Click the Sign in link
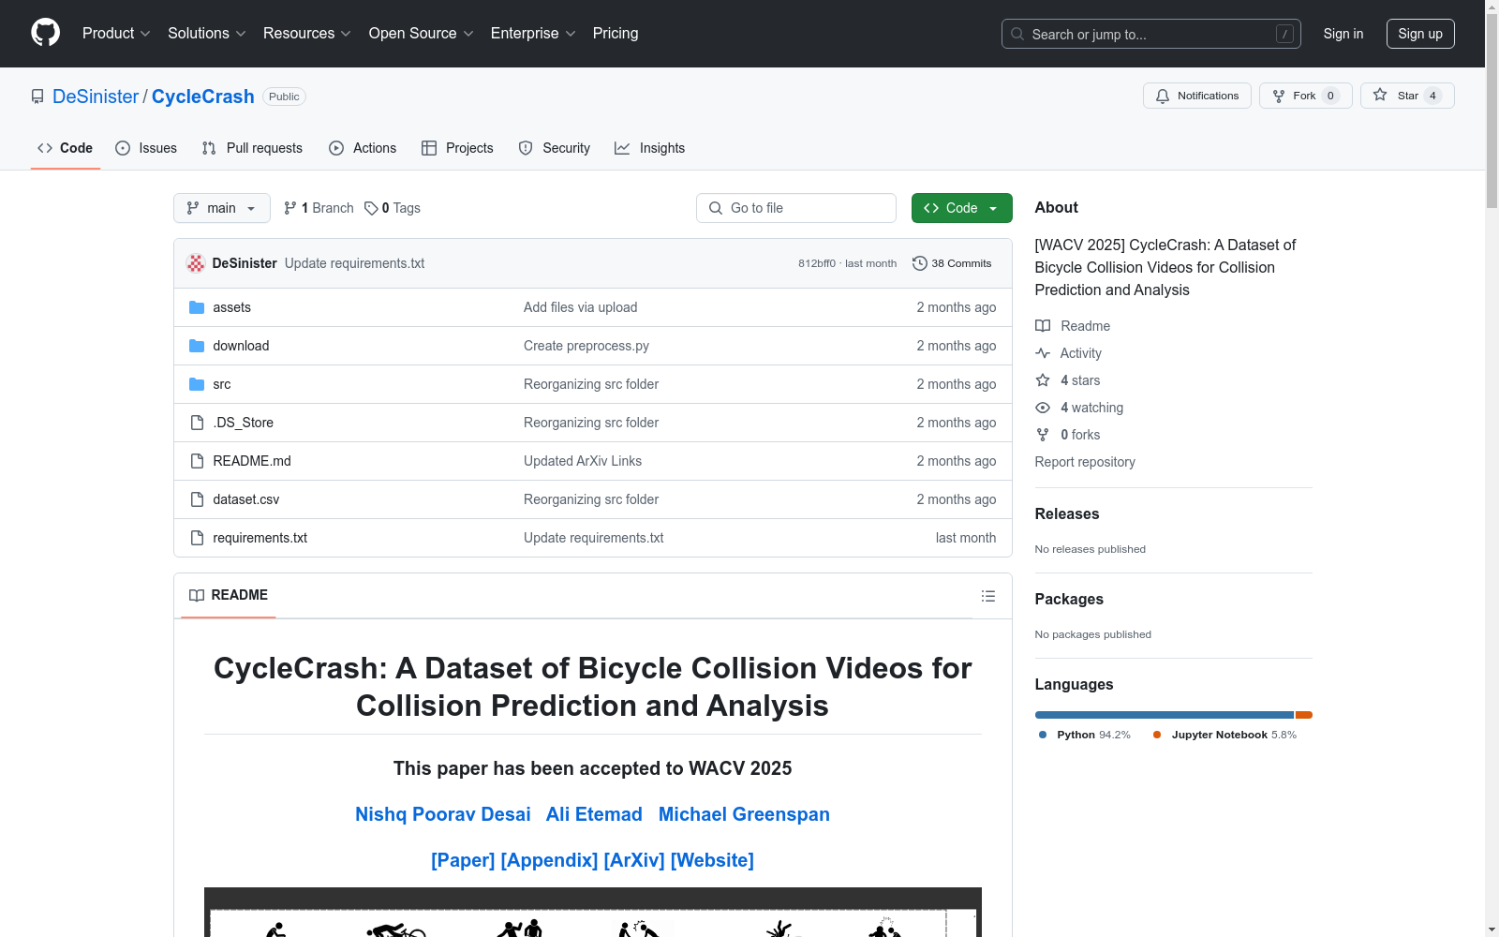The width and height of the screenshot is (1499, 937). (x=1343, y=34)
